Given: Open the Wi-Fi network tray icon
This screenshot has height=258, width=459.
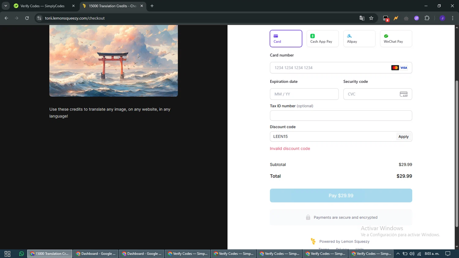Looking at the screenshot, I should click(419, 254).
